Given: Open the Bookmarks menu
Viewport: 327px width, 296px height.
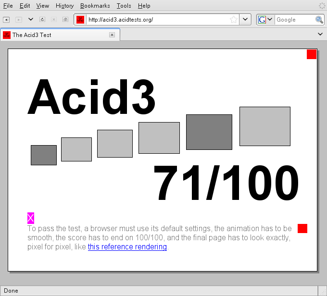Looking at the screenshot, I should (95, 6).
